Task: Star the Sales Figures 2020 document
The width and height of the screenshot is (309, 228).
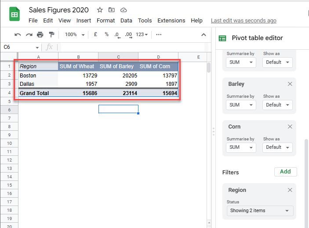Action: tap(100, 10)
